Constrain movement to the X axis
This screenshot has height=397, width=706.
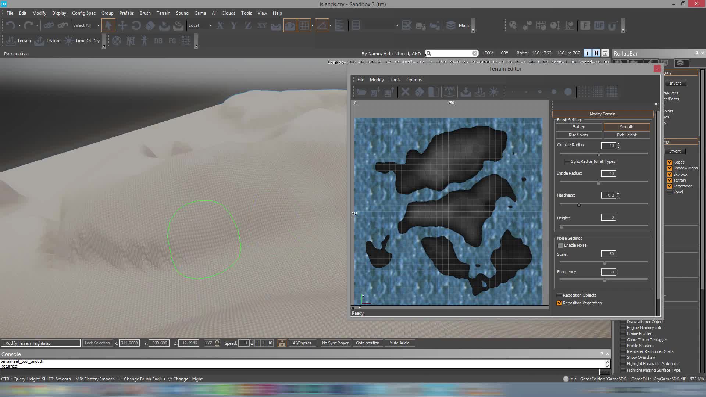[220, 25]
